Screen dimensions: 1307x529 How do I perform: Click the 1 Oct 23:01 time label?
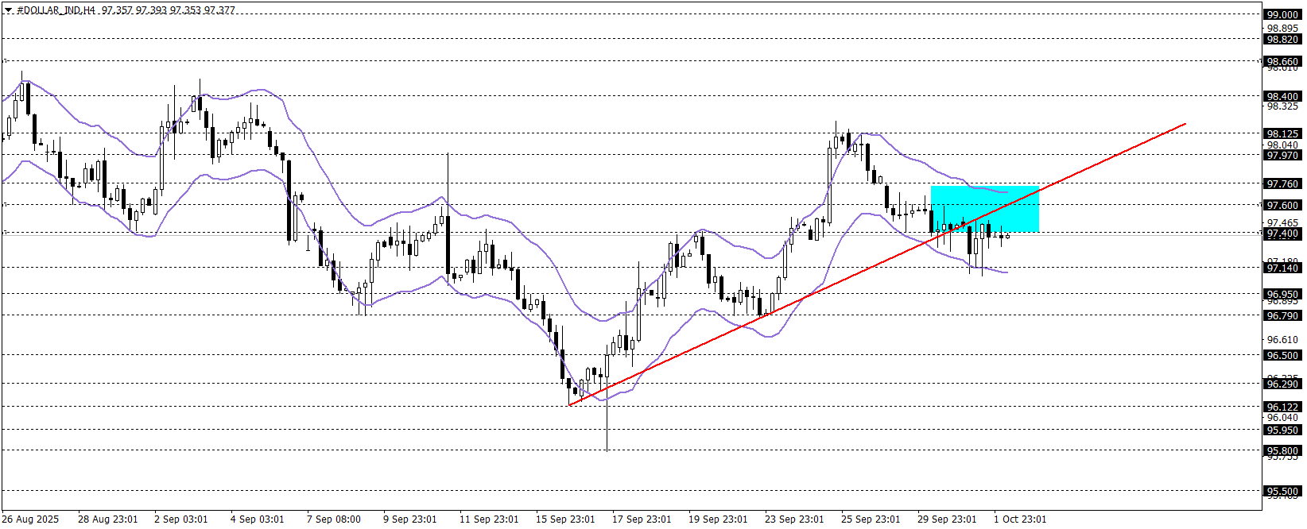point(1020,519)
